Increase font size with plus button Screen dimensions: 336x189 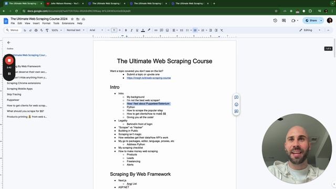click(x=120, y=30)
